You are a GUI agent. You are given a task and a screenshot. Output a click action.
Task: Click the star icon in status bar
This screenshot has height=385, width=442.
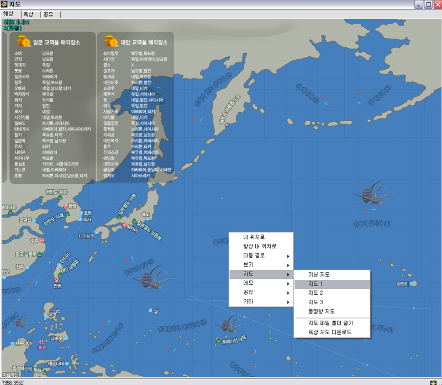[433, 382]
